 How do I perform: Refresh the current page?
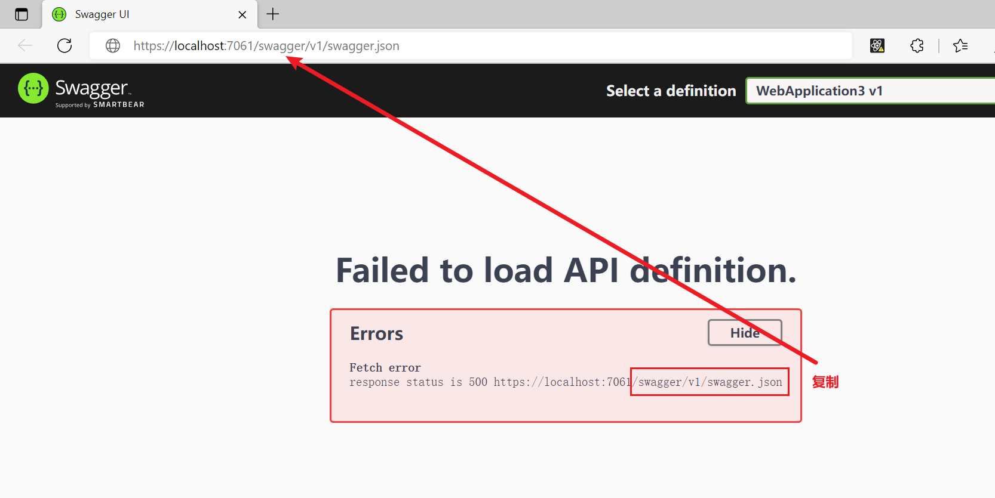65,46
